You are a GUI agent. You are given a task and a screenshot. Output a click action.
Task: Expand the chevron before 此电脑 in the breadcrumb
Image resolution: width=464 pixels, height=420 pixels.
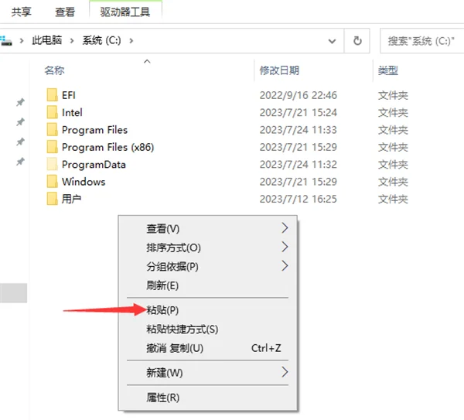(22, 40)
